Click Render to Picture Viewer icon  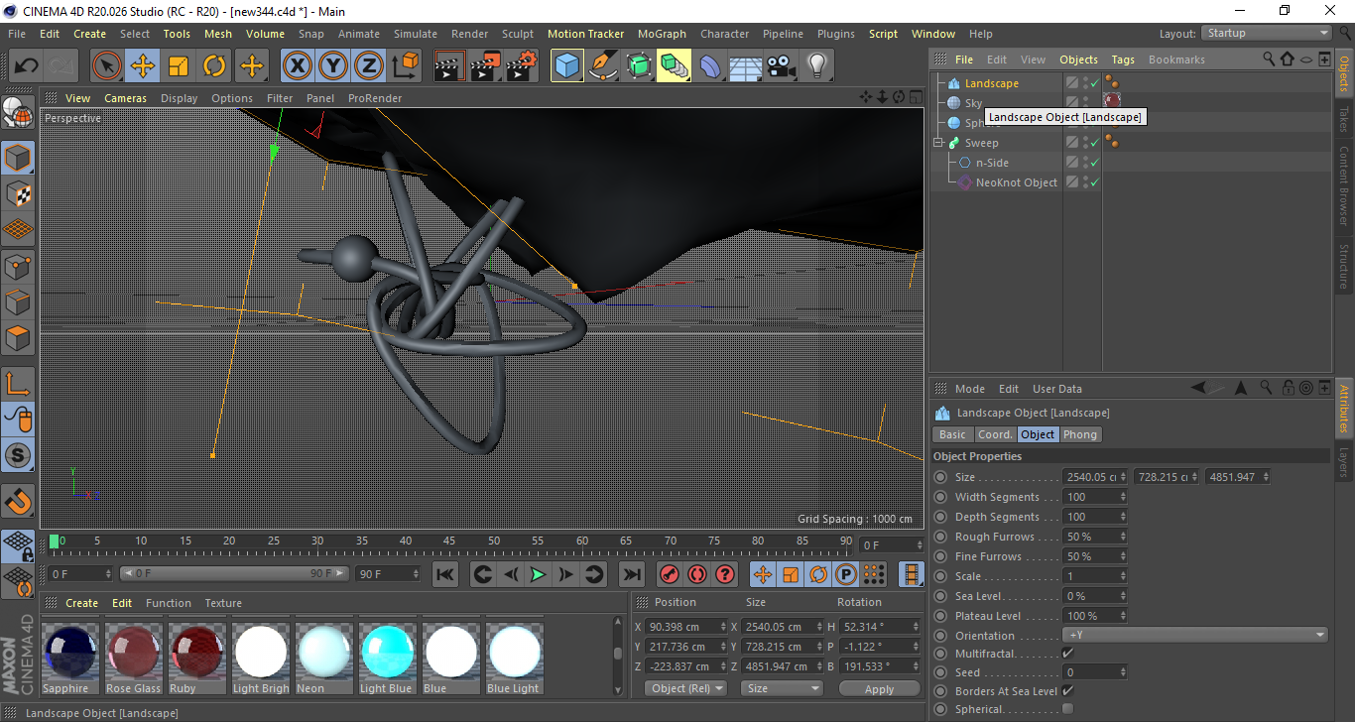[x=486, y=66]
